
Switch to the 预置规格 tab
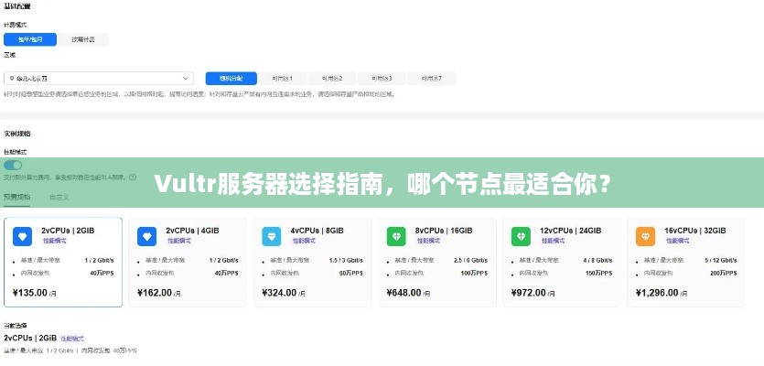click(17, 198)
